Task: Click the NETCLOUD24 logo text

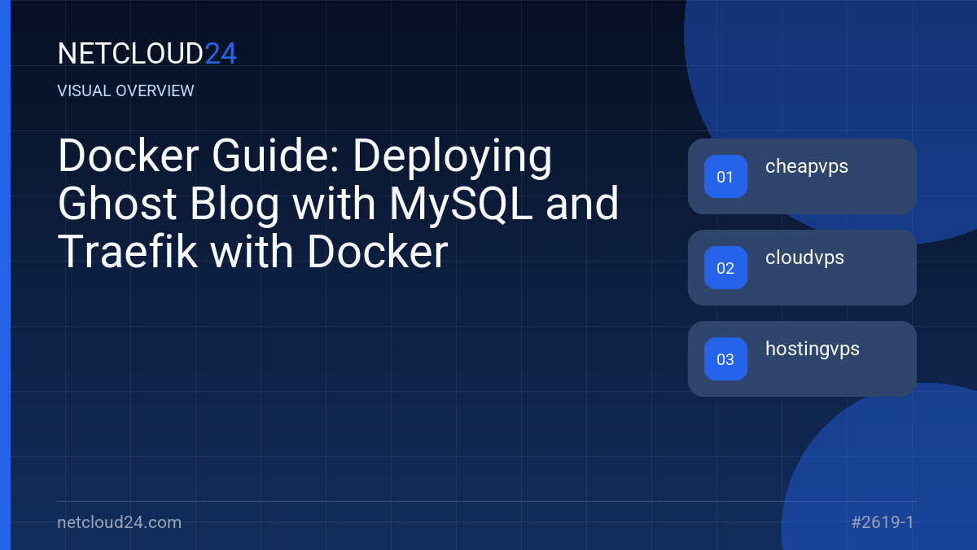Action: coord(147,54)
